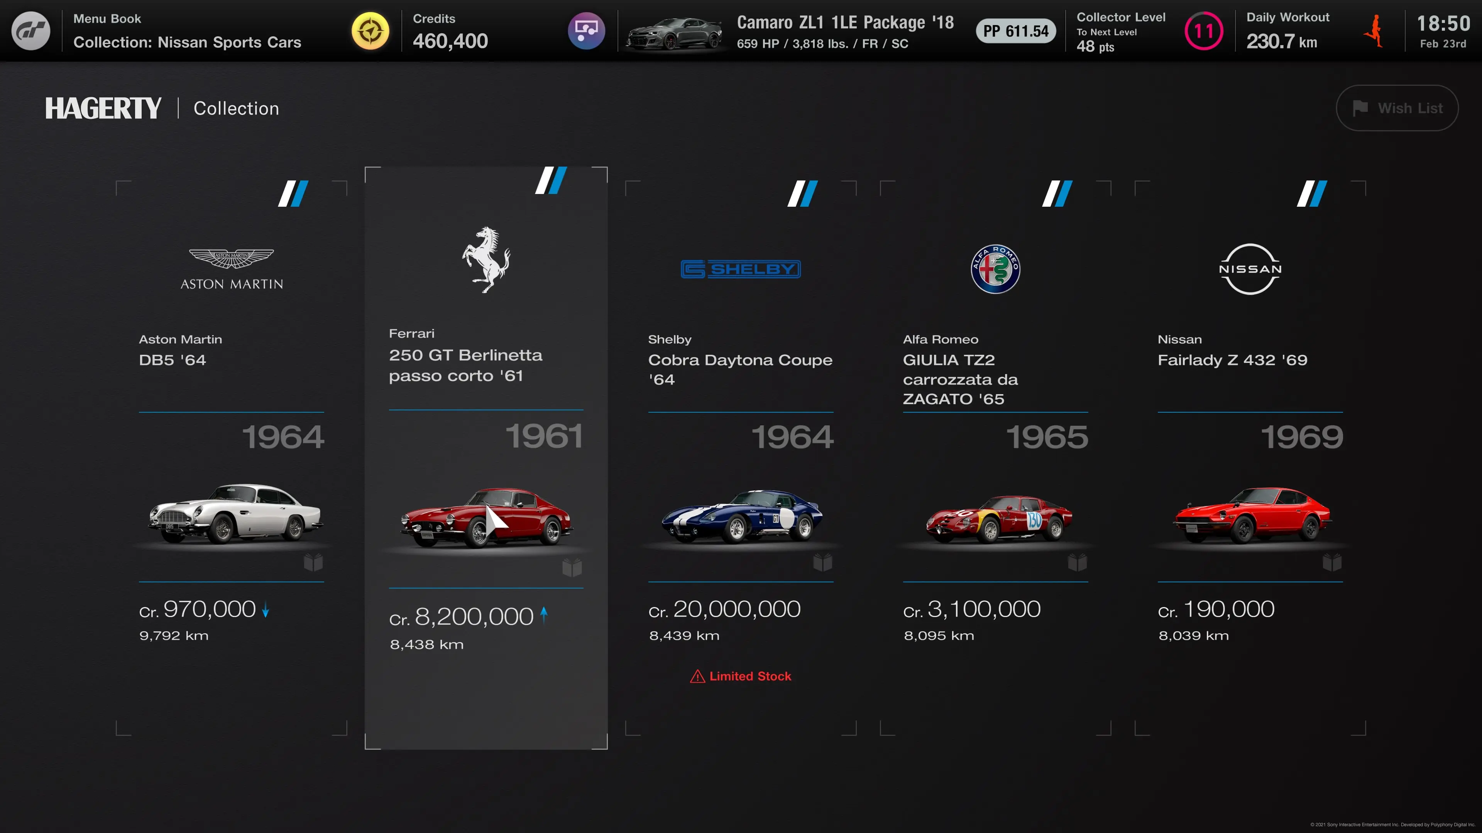Click the Daily Workout runner icon
Viewport: 1482px width, 833px height.
click(x=1375, y=31)
